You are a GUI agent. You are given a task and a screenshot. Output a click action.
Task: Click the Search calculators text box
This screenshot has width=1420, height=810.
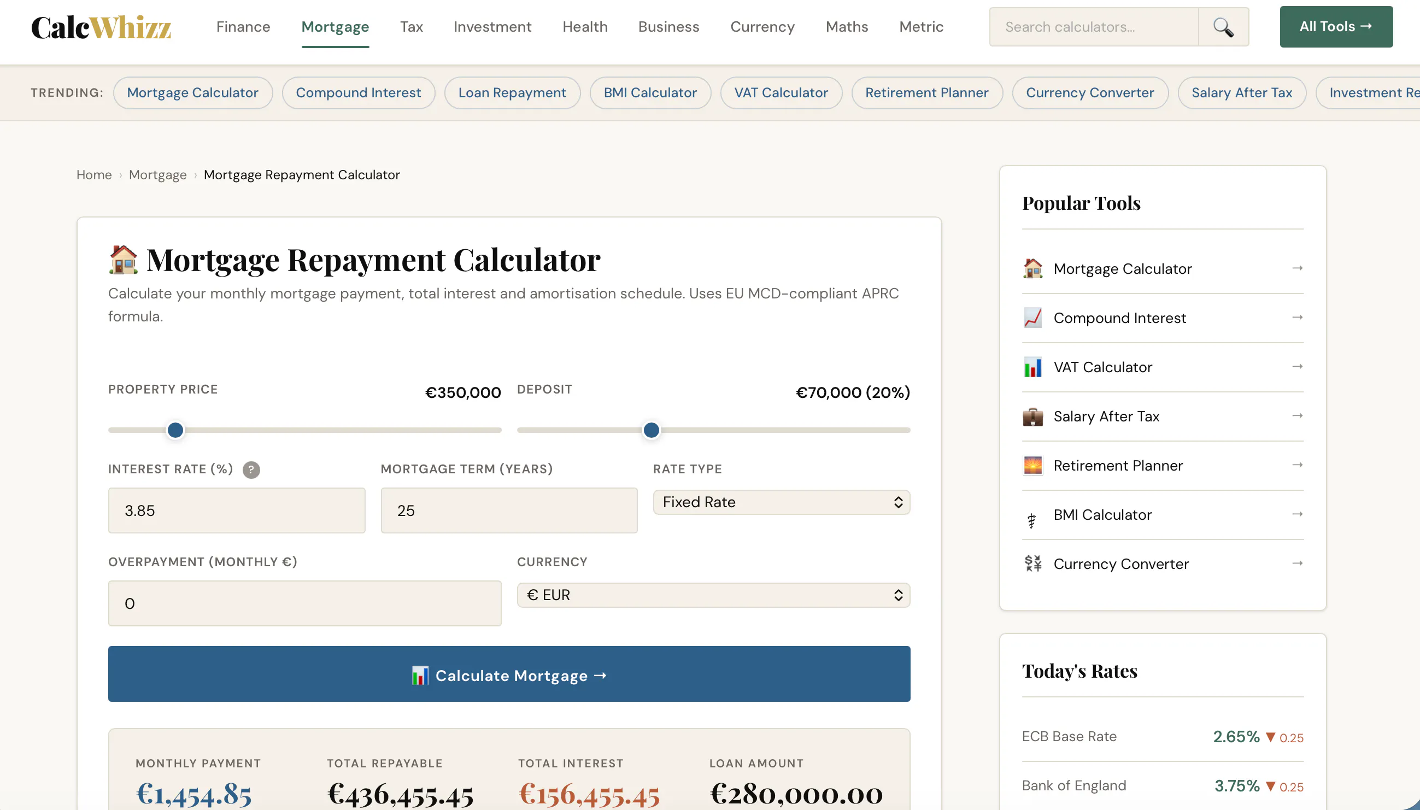point(1094,27)
